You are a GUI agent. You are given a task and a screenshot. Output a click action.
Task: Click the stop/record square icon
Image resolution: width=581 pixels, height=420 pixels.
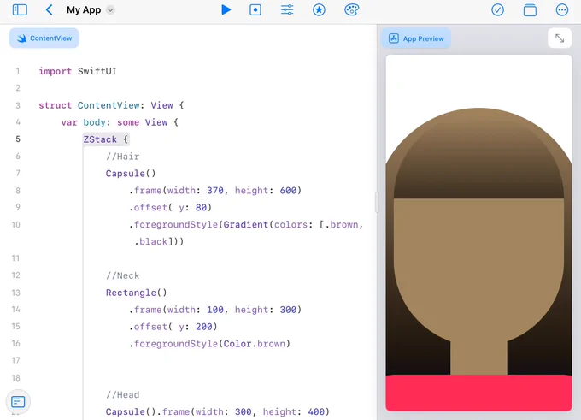[x=255, y=9]
